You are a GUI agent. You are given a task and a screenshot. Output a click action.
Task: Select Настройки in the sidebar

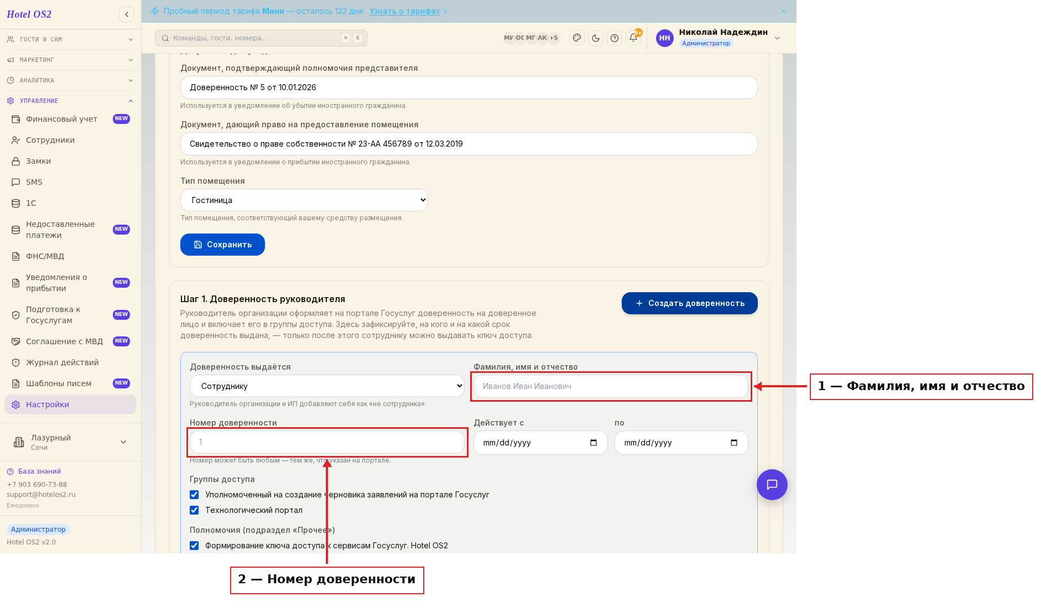(x=70, y=404)
